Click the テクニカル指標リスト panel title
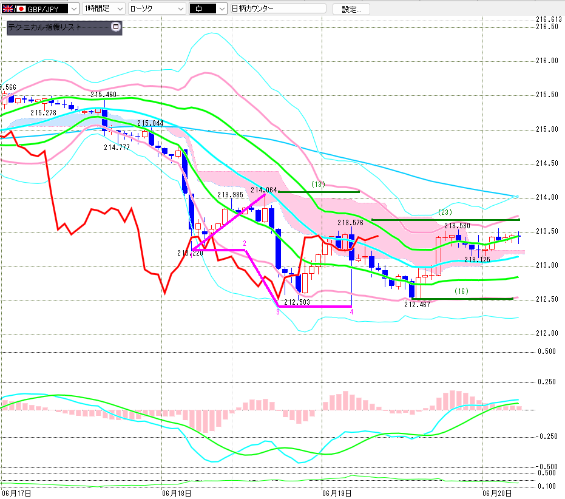This screenshot has height=499, width=565. coord(45,27)
